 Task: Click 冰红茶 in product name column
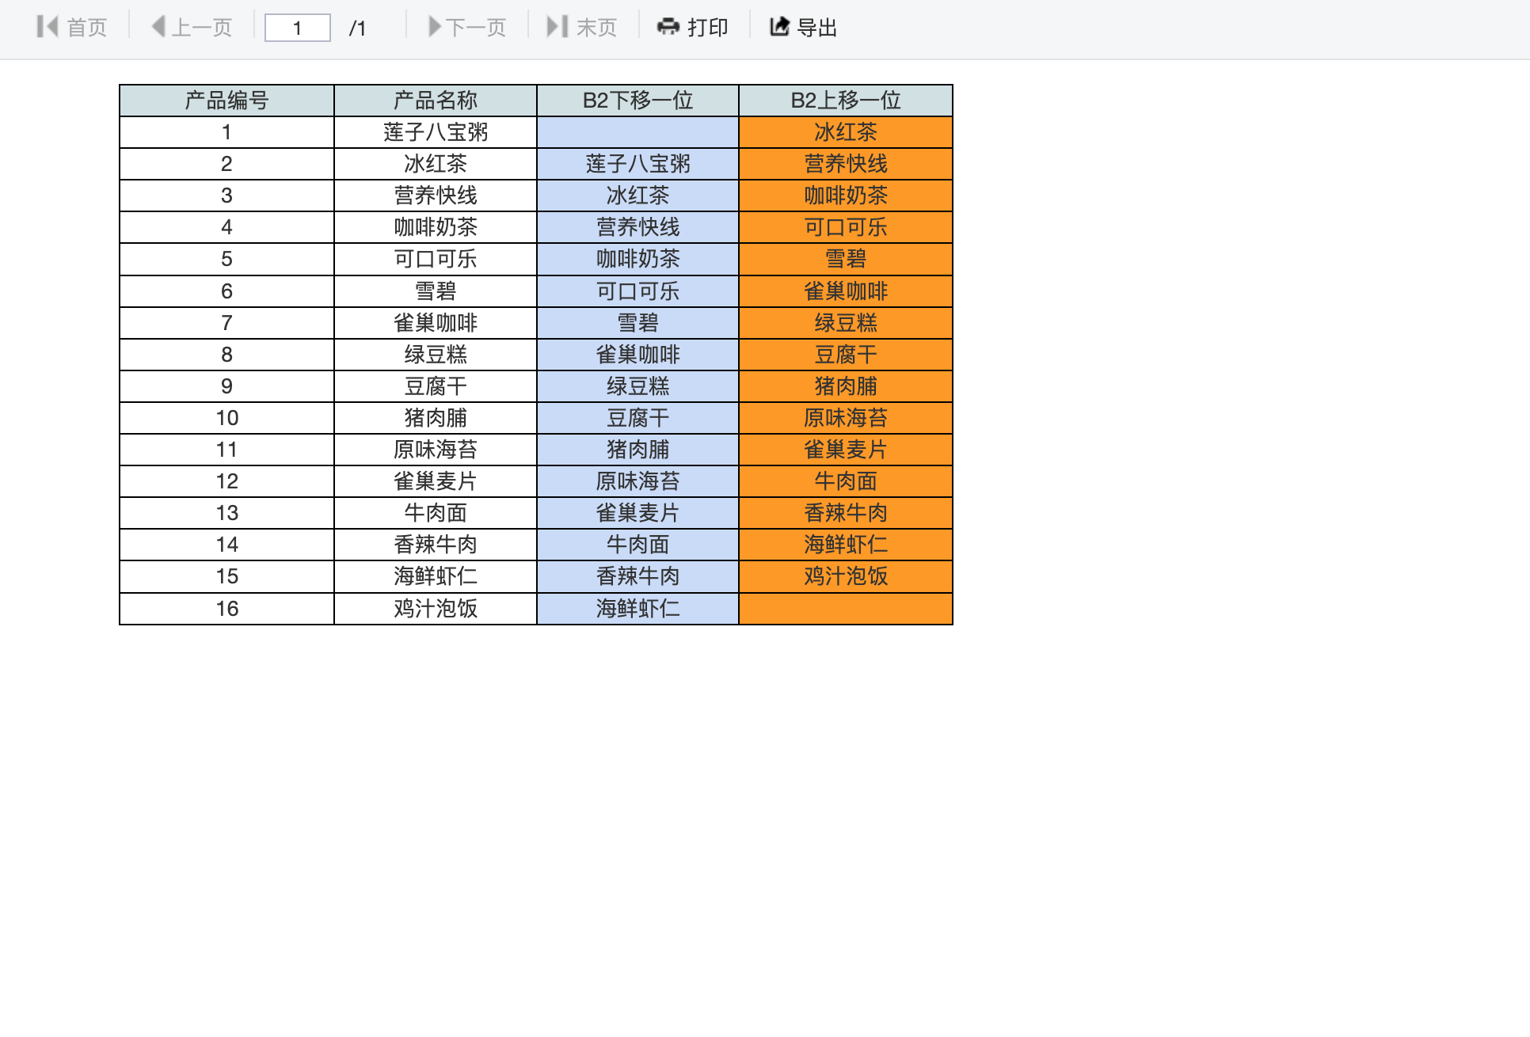pos(436,164)
